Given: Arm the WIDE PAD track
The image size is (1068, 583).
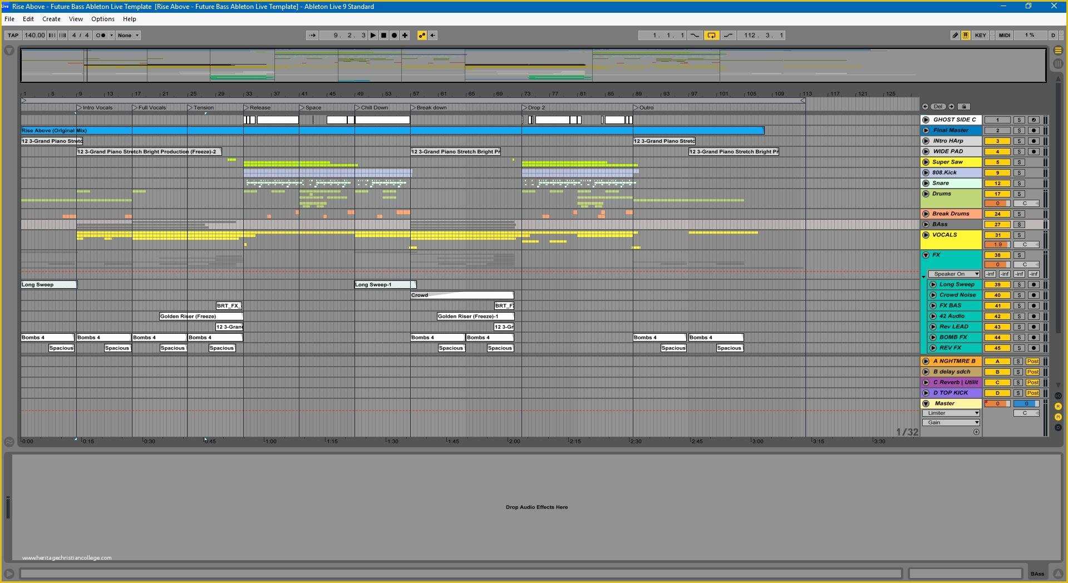Looking at the screenshot, I should (x=1033, y=151).
